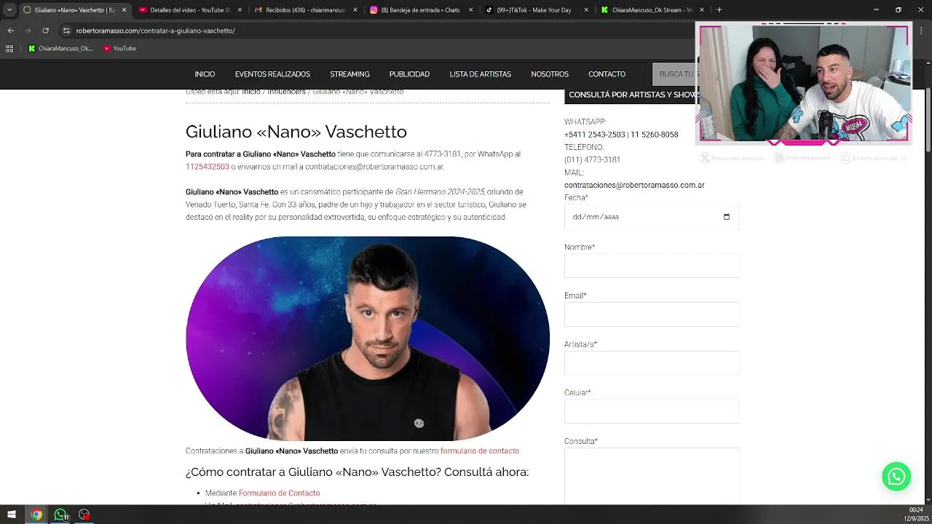Viewport: 932px width, 524px height.
Task: Click the Nombre text field
Action: click(652, 266)
